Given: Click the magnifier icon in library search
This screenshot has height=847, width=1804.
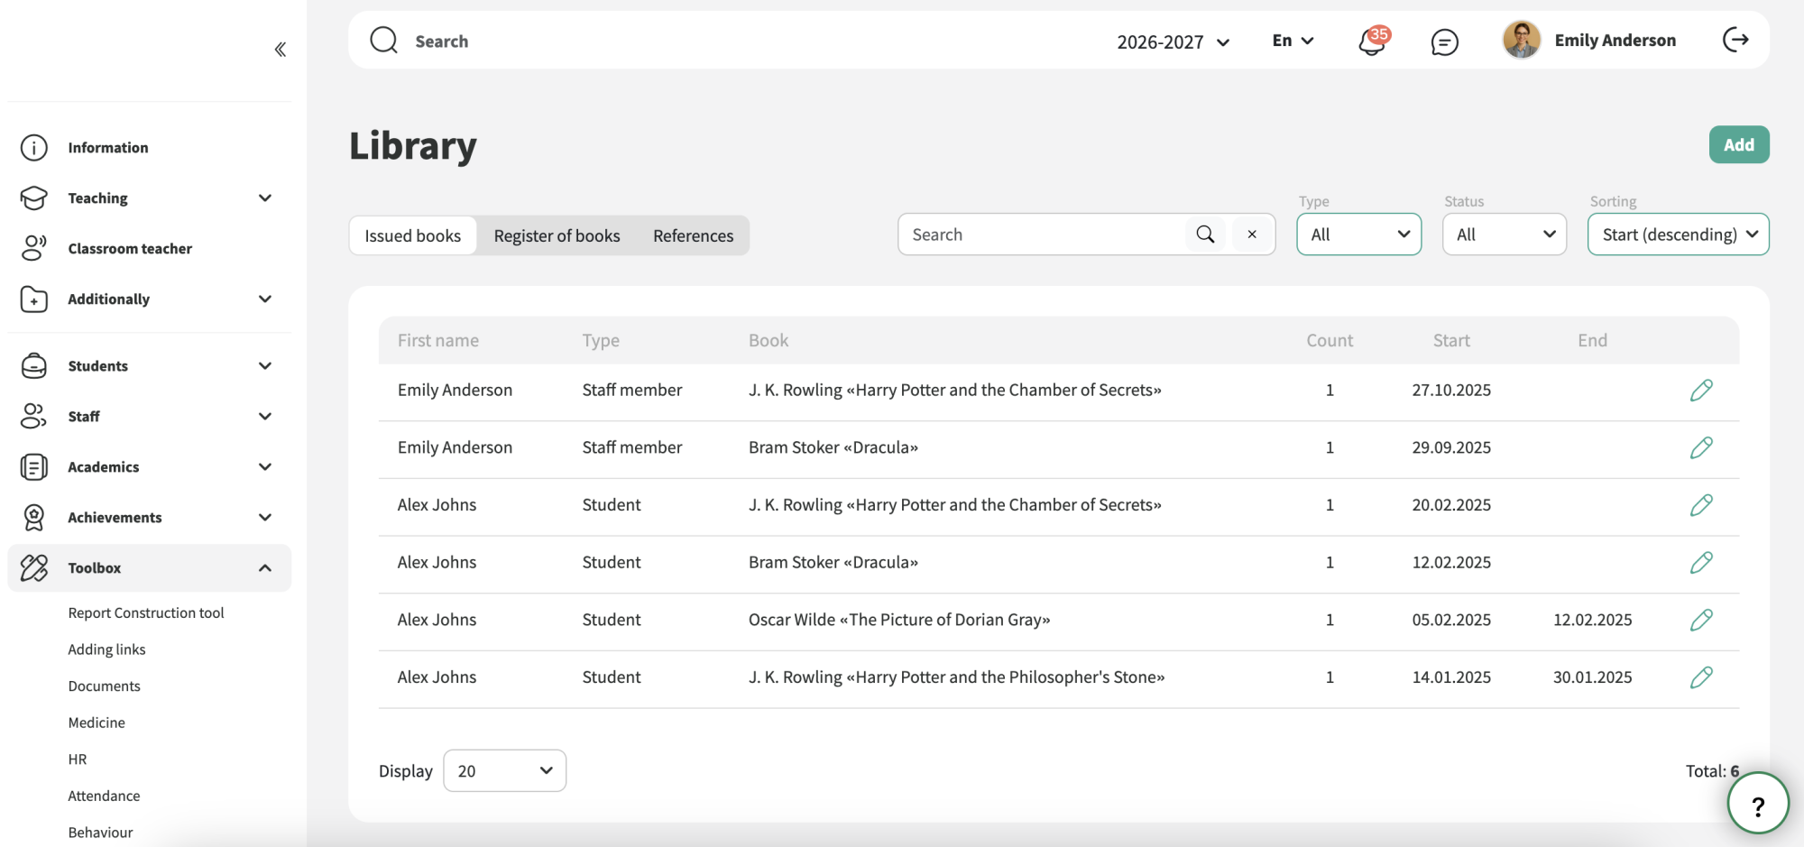Looking at the screenshot, I should point(1205,235).
